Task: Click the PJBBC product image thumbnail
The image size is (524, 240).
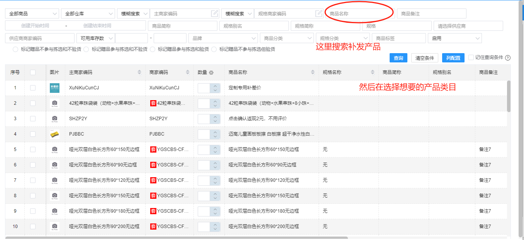Action: coord(54,134)
